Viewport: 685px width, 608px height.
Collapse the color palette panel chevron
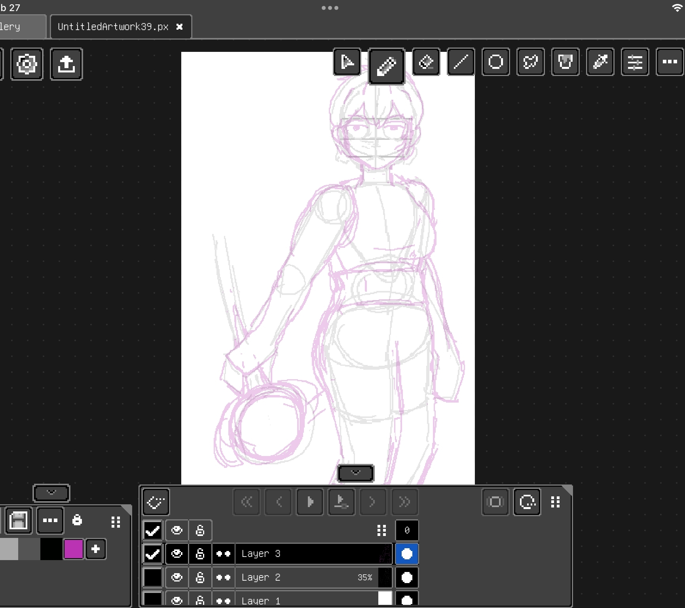(51, 493)
